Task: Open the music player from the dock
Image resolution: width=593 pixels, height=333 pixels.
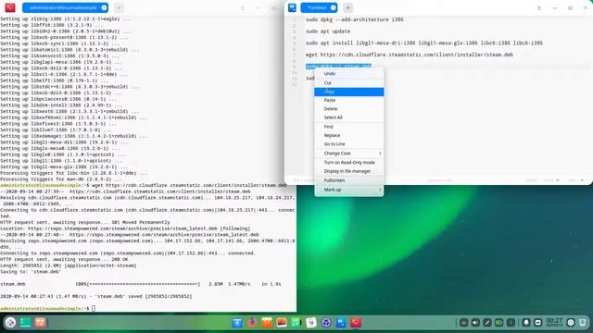Action: (296, 323)
